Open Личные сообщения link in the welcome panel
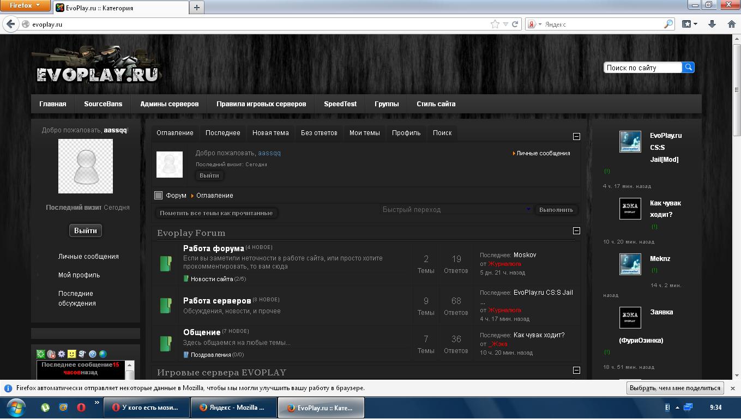 point(543,153)
